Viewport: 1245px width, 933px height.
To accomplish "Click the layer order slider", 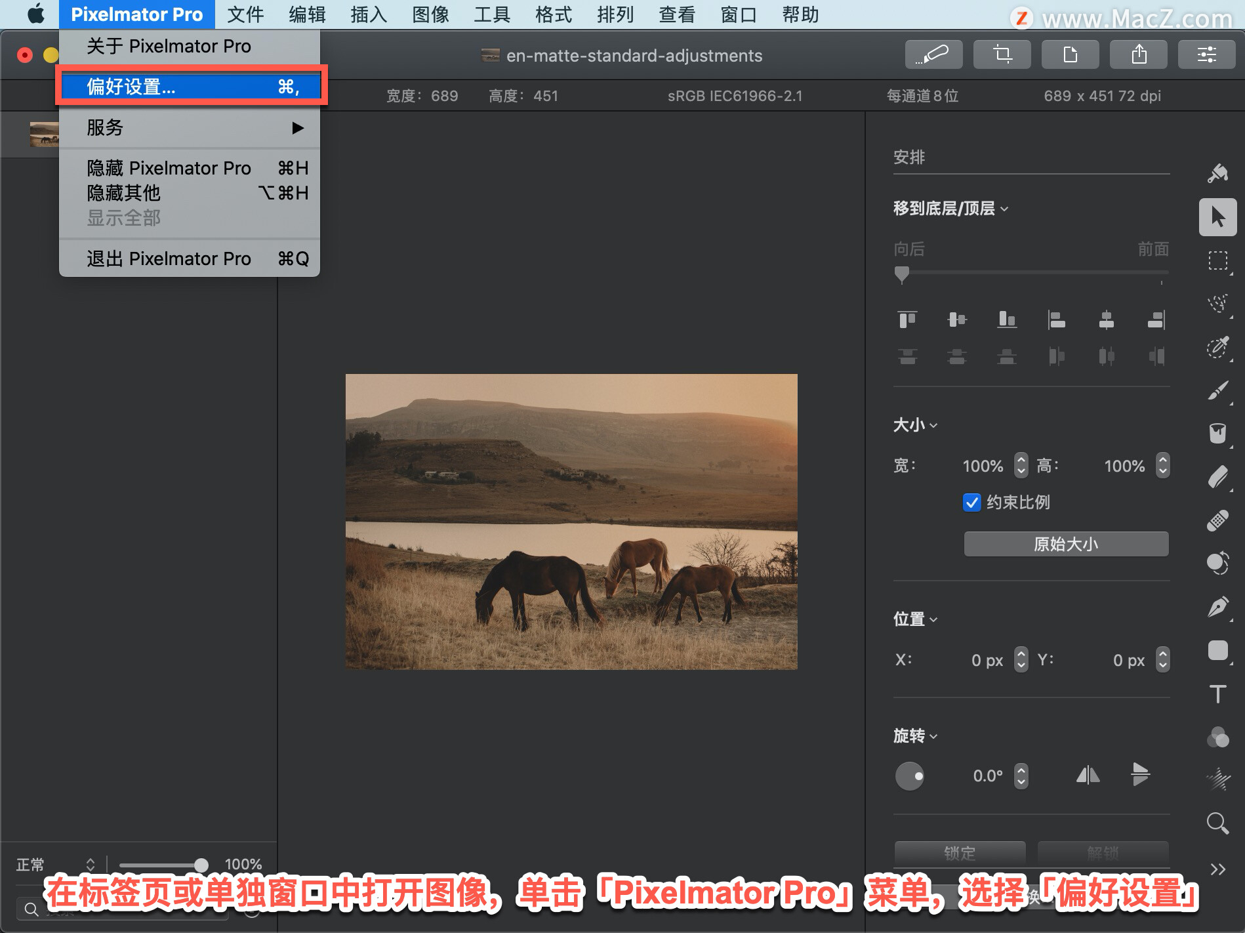I will 1031,273.
